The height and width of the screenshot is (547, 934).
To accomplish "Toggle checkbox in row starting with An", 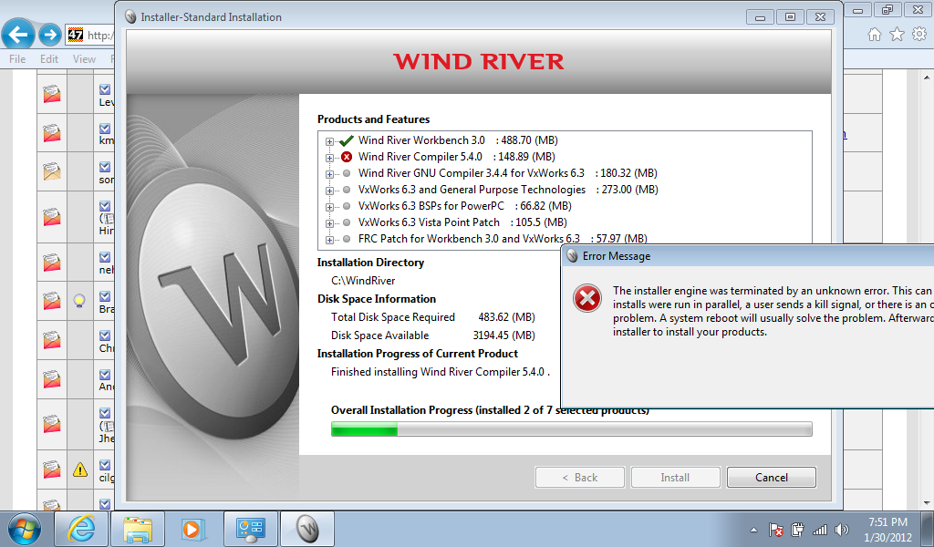I will (105, 375).
